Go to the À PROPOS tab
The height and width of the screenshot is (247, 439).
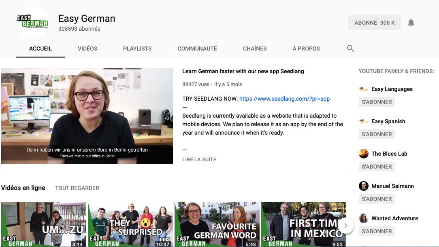pos(306,49)
